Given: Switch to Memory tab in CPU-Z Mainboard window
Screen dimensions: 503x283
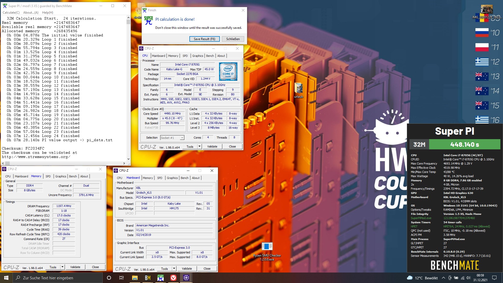Looking at the screenshot, I should pyautogui.click(x=148, y=178).
